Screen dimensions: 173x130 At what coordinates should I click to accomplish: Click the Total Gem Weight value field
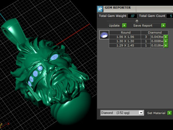coord(132,16)
